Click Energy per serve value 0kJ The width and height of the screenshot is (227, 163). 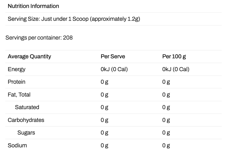point(114,69)
